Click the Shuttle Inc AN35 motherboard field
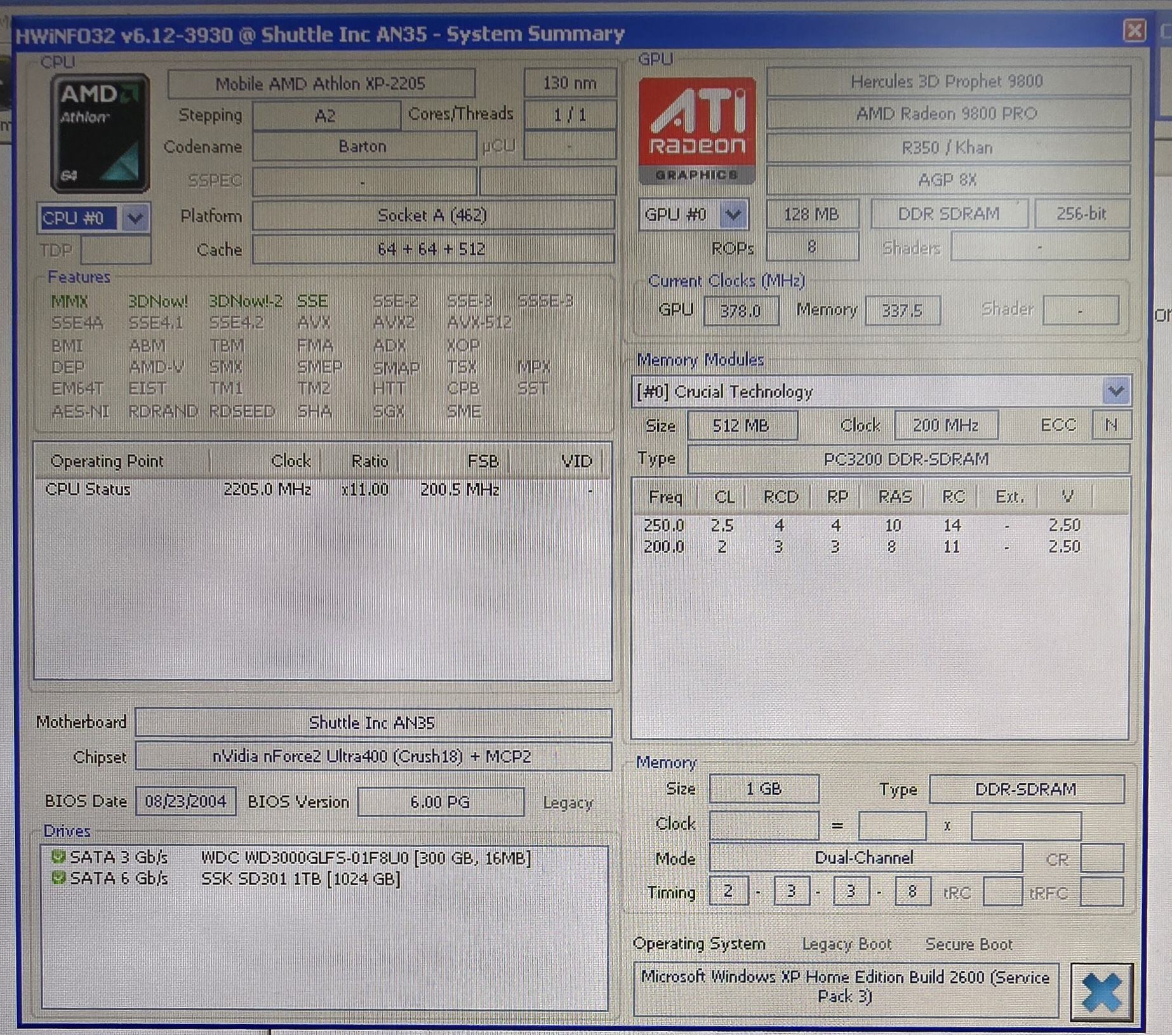This screenshot has width=1172, height=1035. coord(373,723)
